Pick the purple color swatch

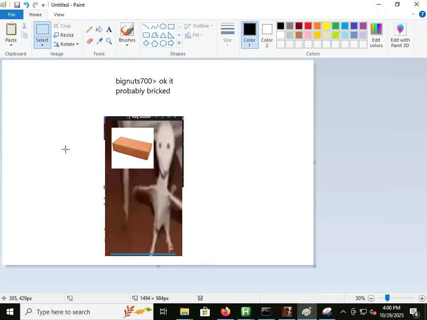pos(363,26)
